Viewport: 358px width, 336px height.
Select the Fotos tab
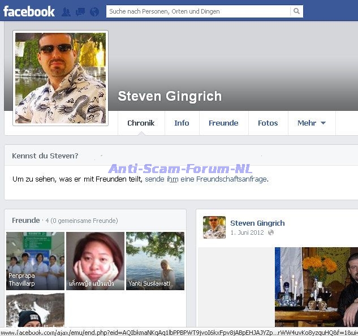point(268,123)
